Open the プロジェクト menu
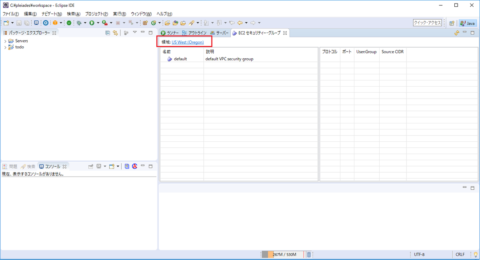This screenshot has height=260, width=480. [x=96, y=14]
